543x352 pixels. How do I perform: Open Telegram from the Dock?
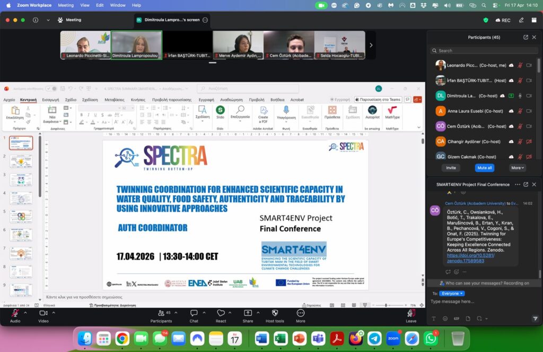(374, 338)
